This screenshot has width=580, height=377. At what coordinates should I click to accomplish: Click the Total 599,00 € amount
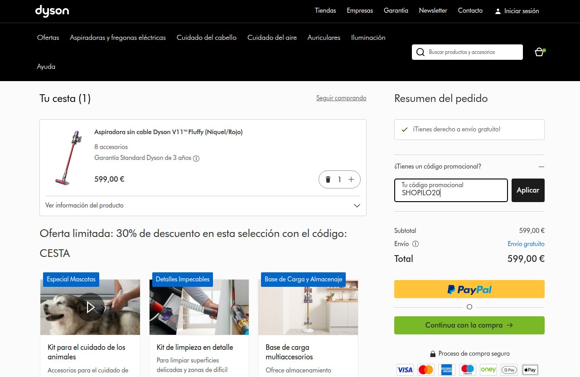tap(526, 259)
